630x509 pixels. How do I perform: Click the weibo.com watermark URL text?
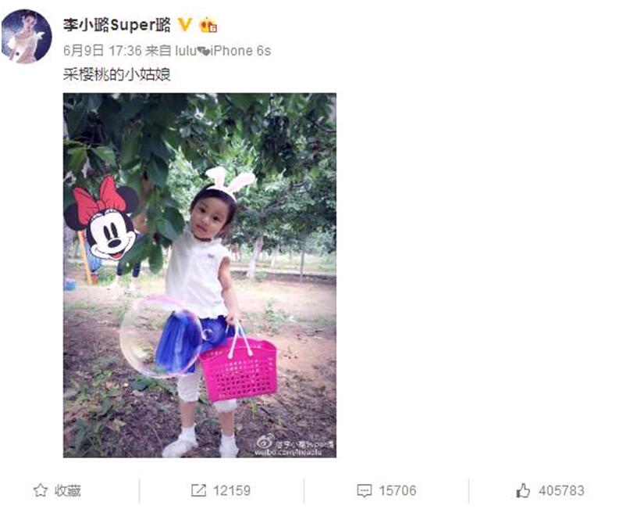(x=288, y=452)
